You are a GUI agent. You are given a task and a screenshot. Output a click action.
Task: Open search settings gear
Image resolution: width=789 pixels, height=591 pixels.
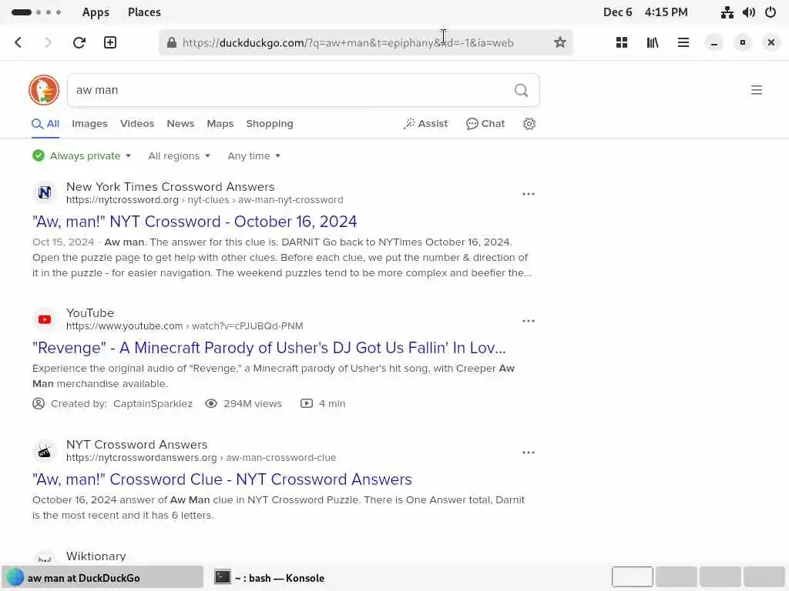click(529, 124)
